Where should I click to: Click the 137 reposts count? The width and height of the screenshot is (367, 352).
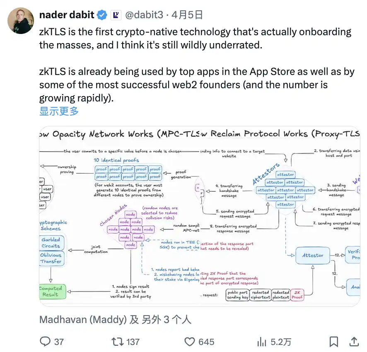(x=133, y=342)
